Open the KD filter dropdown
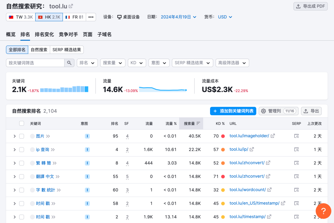Screen dimensions: 334x223 click(x=137, y=63)
